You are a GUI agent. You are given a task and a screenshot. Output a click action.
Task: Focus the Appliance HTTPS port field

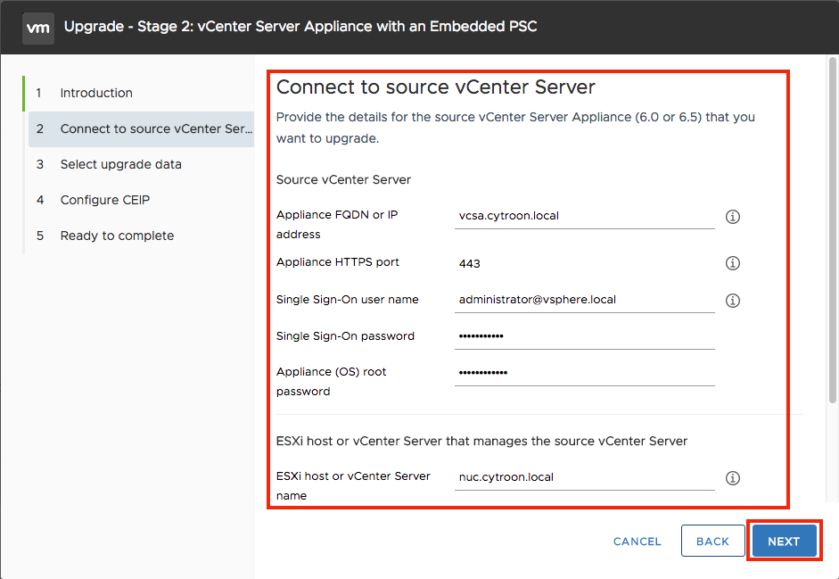pos(584,263)
